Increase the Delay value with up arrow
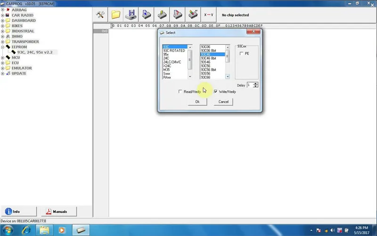Screen dimensions: 377x236 pyautogui.click(x=255, y=84)
